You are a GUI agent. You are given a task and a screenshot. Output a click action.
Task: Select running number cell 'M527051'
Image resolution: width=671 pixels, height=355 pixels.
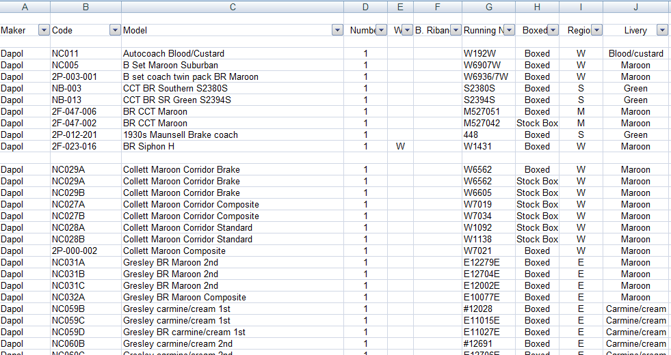click(x=488, y=111)
